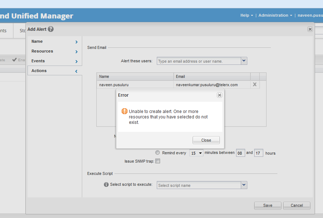Go to the Events step
The width and height of the screenshot is (323, 218).
tap(55, 61)
